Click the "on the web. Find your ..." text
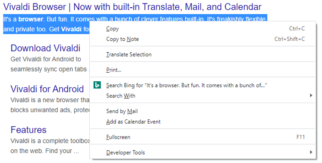This screenshot has height=163, width=322. pos(45,151)
